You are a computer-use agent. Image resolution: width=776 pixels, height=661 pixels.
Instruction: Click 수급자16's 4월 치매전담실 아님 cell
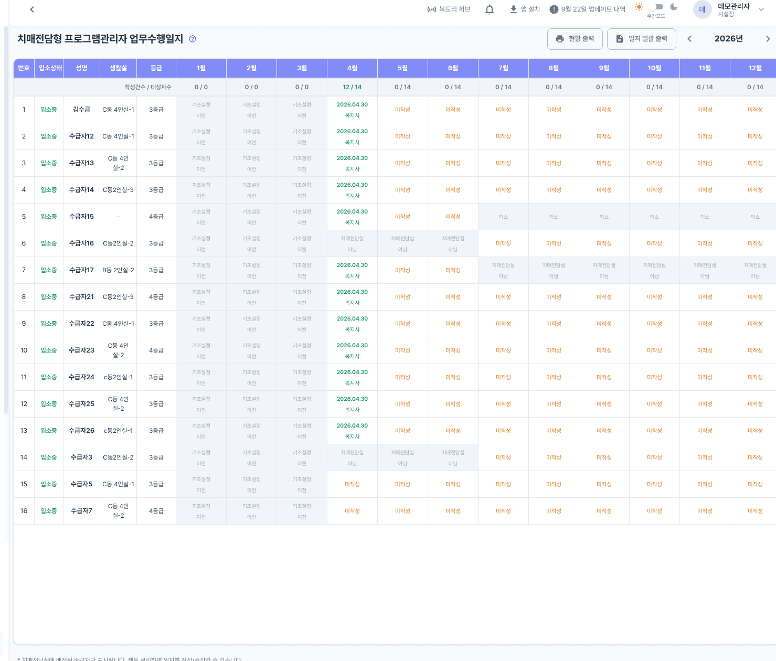[352, 243]
